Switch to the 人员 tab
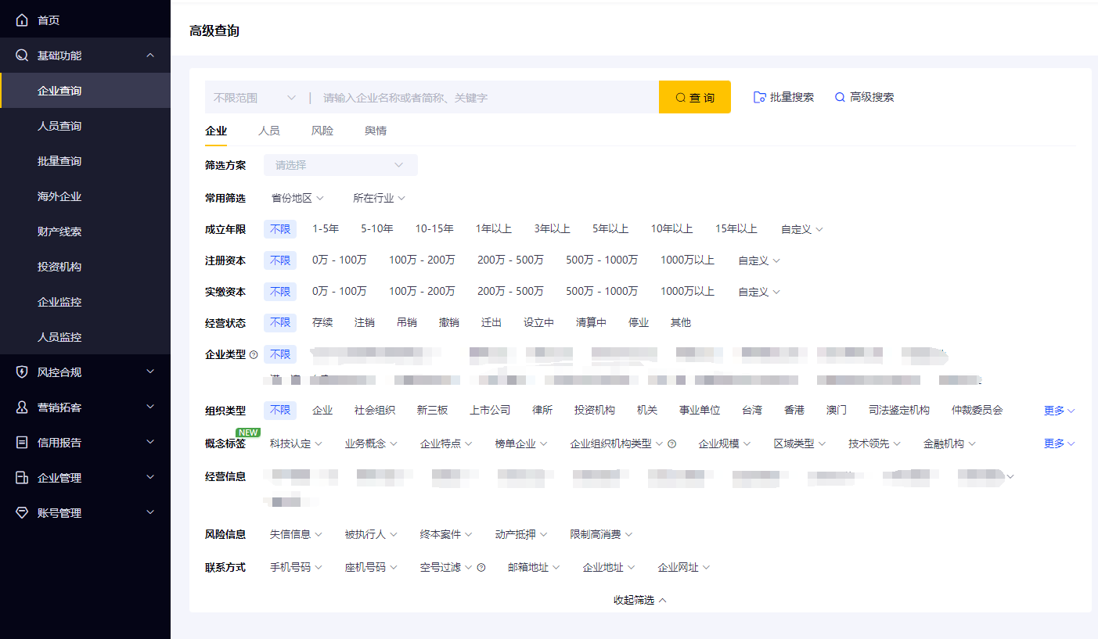 click(x=269, y=131)
